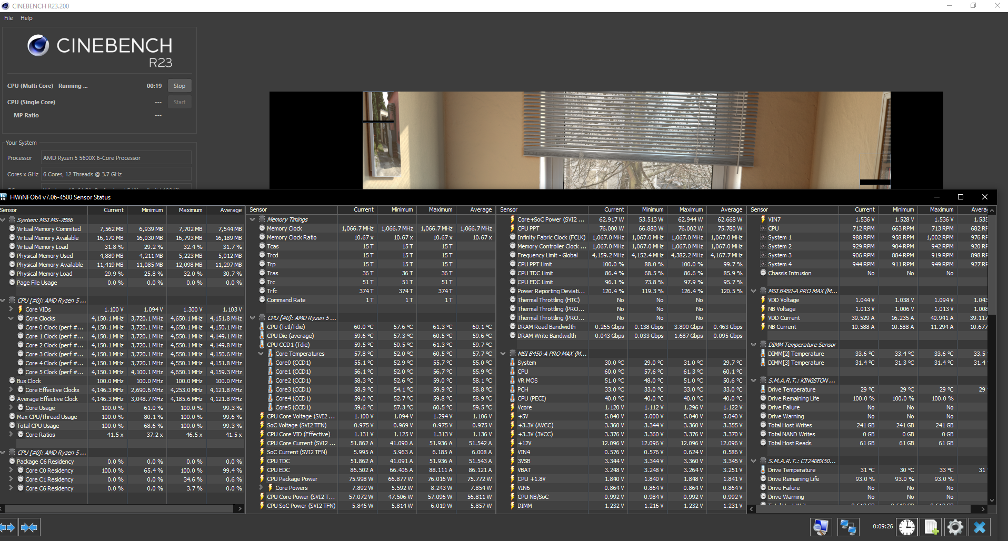Screen dimensions: 1008x541
Task: Click the Processor field in Cinebench
Action: tap(116, 158)
